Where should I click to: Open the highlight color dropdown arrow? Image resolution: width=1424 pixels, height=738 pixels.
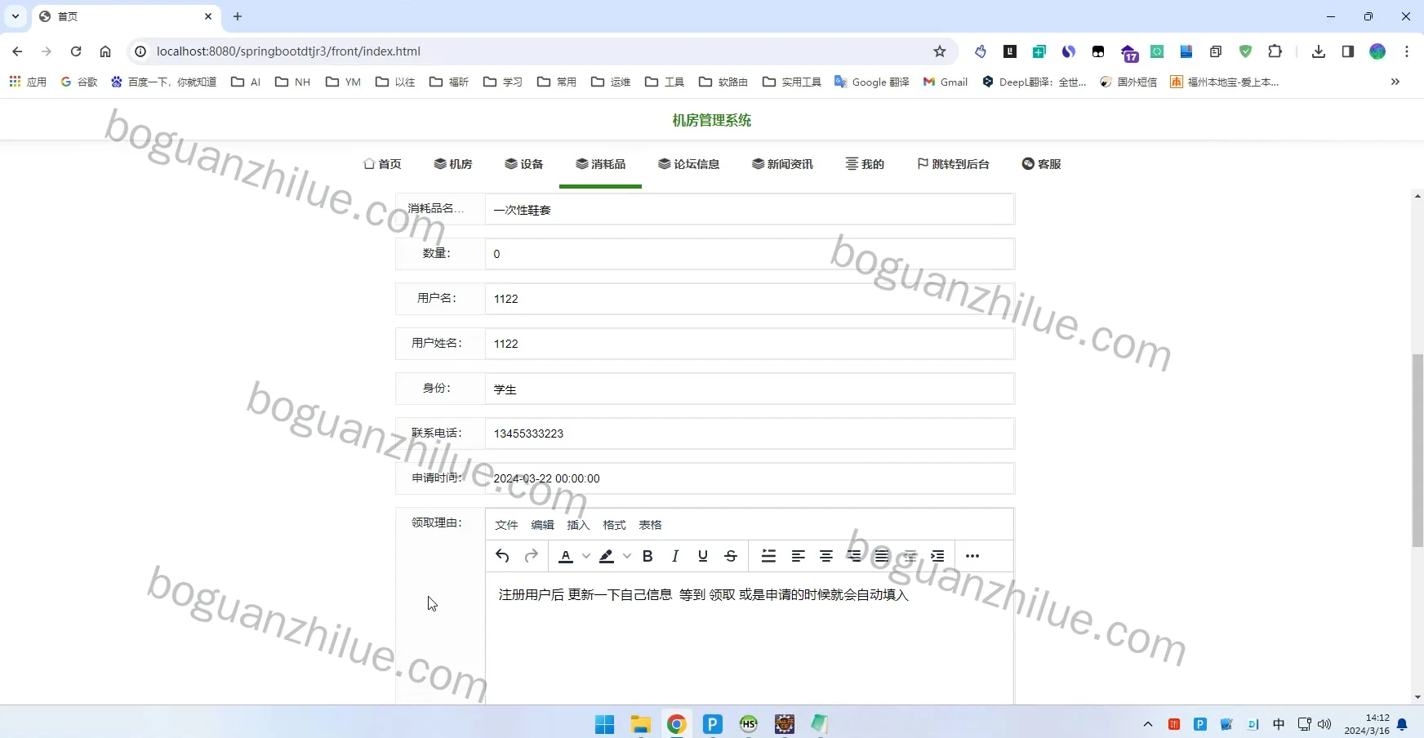click(627, 556)
